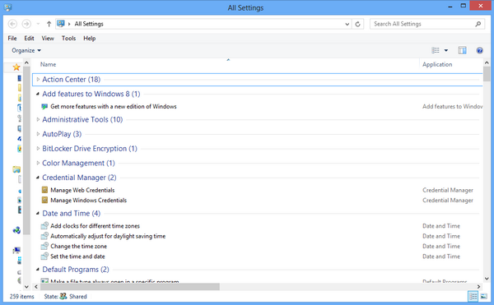Image resolution: width=494 pixels, height=305 pixels.
Task: Click the navigation pane scrollbar up arrow
Action: [27, 62]
